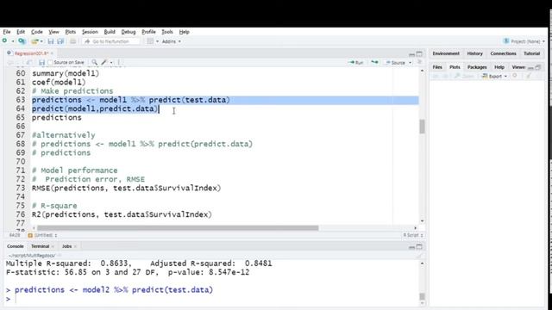Open the Help menu
The height and width of the screenshot is (310, 552).
pos(184,32)
